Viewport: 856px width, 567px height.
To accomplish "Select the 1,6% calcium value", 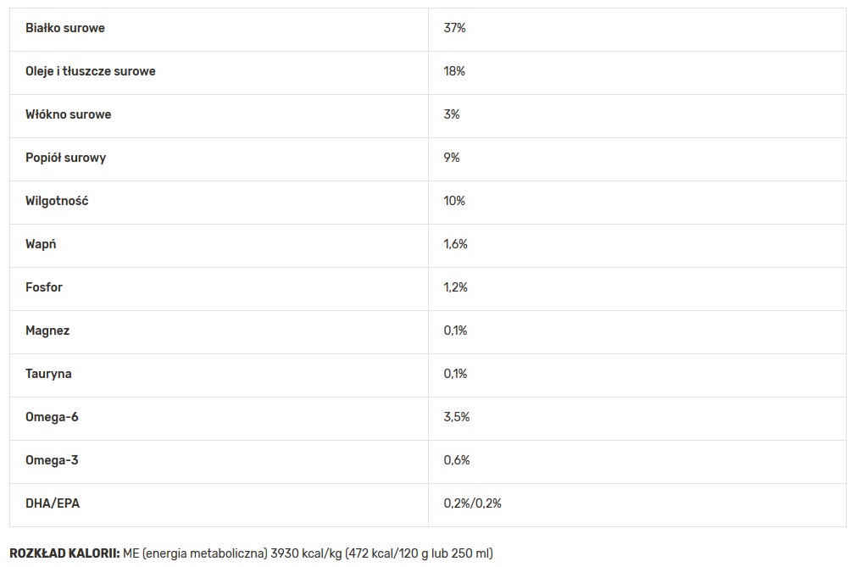I will [456, 244].
